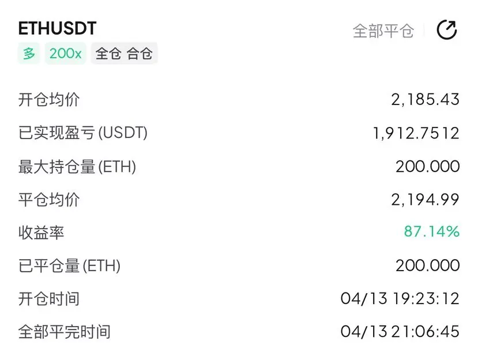The image size is (478, 352).
Task: Click the 已平仓量 value 200.000
Action: (427, 265)
